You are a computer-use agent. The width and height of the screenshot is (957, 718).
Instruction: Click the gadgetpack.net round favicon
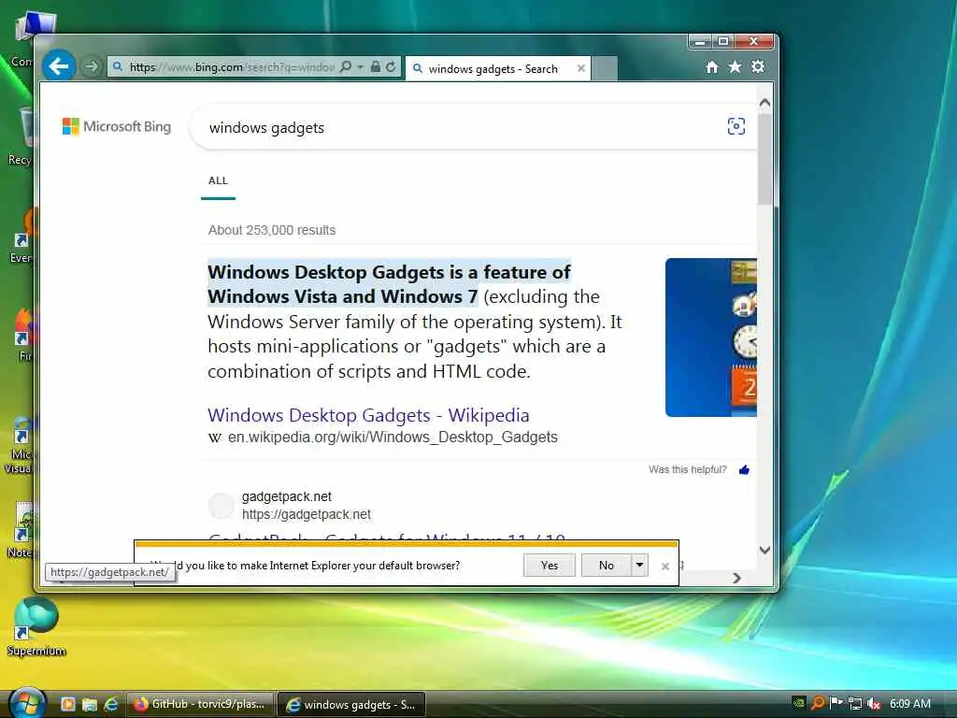point(221,506)
